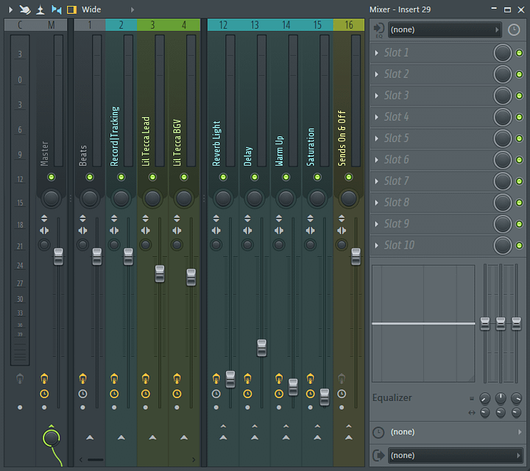Open the audio output (none) dropdown
530x471 pixels.
pos(456,456)
